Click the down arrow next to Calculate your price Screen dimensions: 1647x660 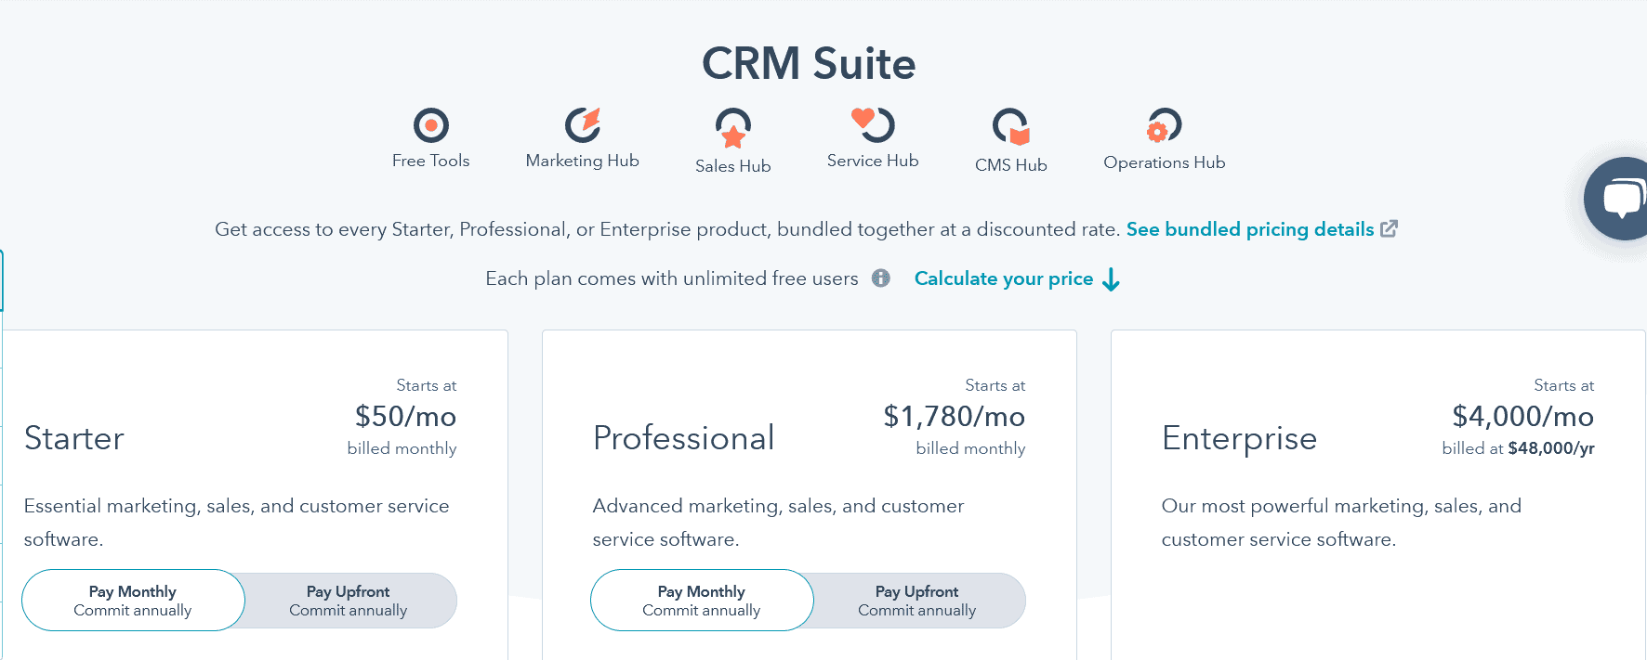pos(1111,279)
